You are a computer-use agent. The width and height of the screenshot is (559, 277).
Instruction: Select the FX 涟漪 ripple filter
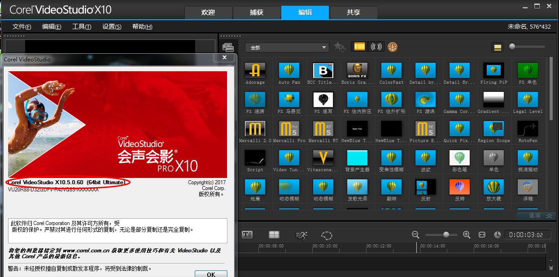[x=255, y=100]
